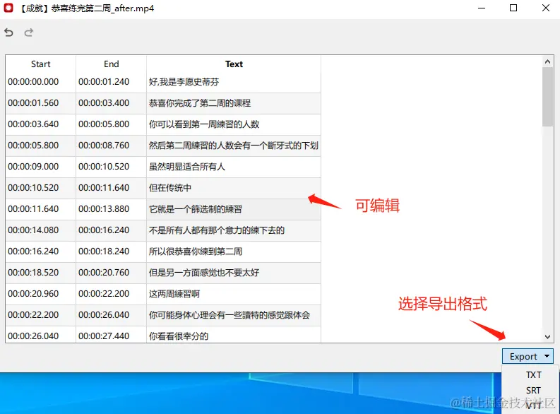Viewport: 560px width, 414px height.
Task: Select end time 00:00:05.800 cell
Action: click(x=111, y=124)
